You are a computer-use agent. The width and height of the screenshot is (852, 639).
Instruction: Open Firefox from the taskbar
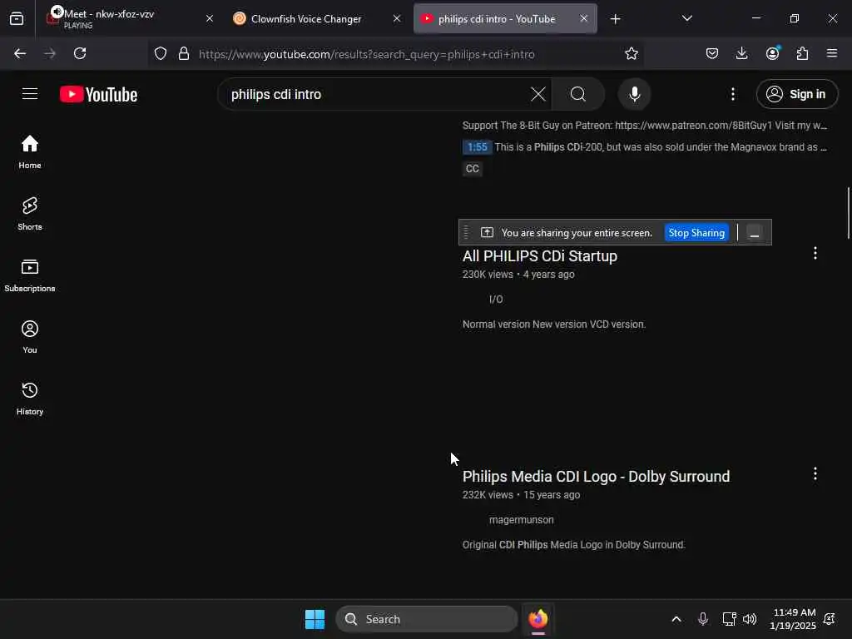[538, 619]
